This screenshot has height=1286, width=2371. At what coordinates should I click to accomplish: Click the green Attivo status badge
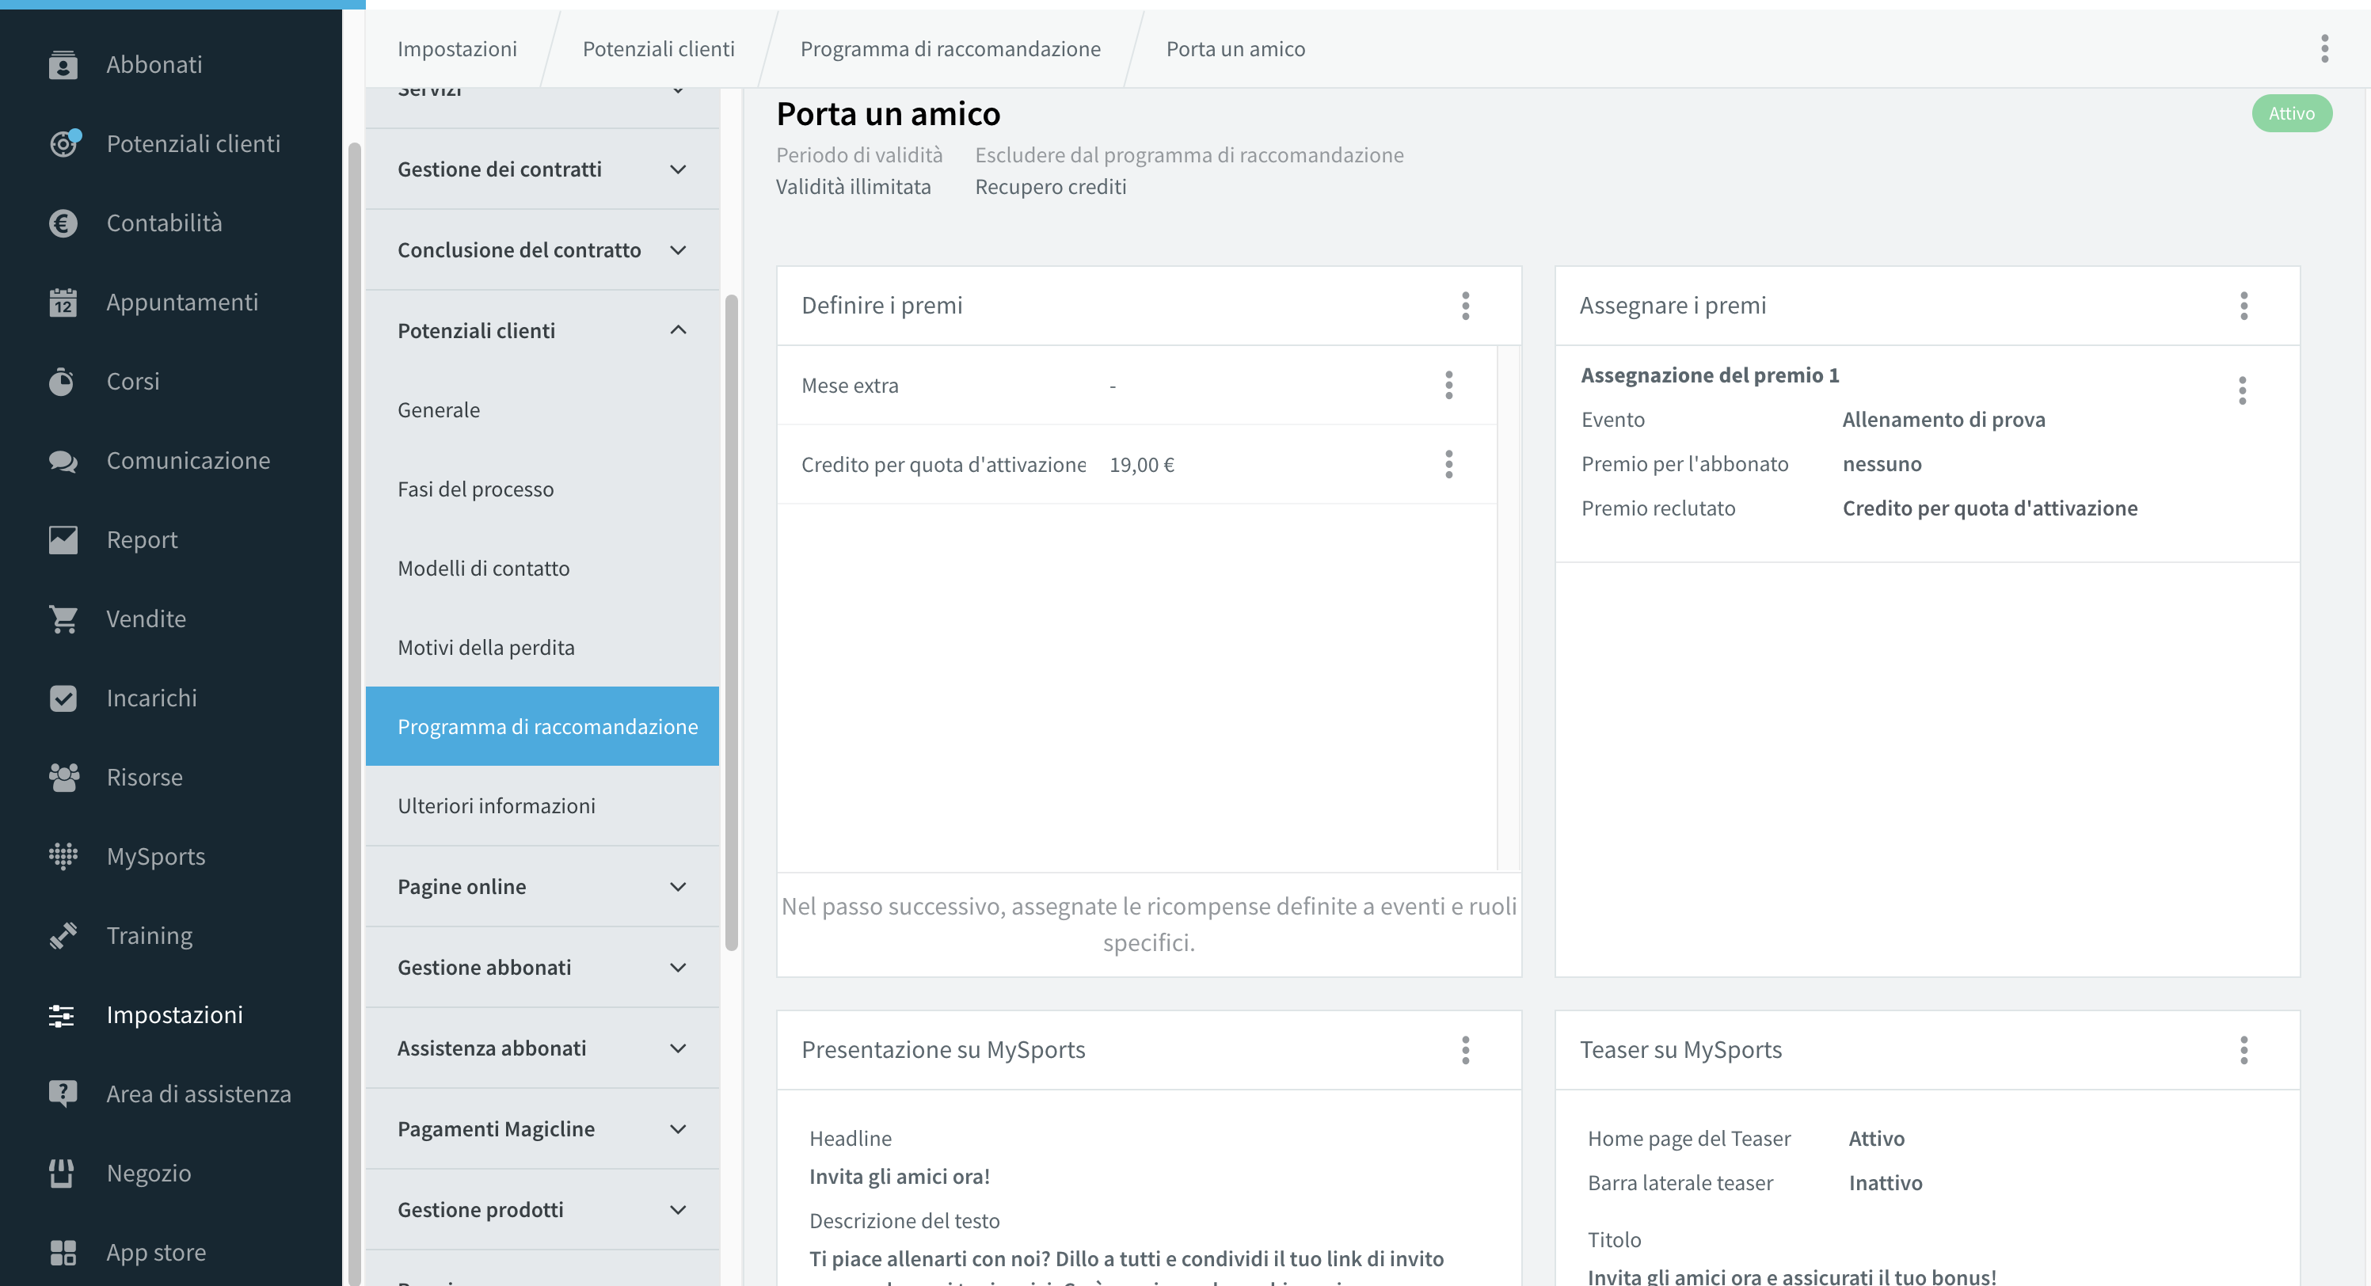(2291, 113)
